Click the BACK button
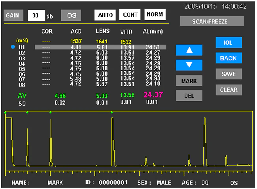 coord(229,58)
